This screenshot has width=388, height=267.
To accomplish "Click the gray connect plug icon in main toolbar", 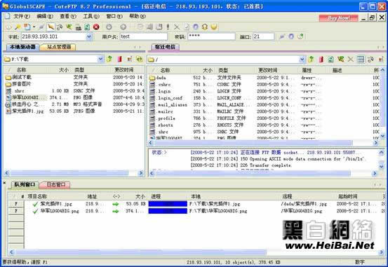I will [x=41, y=27].
